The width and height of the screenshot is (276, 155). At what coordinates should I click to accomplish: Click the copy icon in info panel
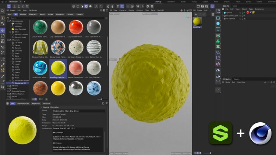(x=103, y=103)
